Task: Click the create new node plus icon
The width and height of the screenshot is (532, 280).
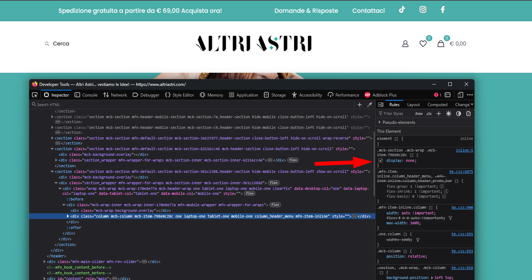Action: point(360,105)
